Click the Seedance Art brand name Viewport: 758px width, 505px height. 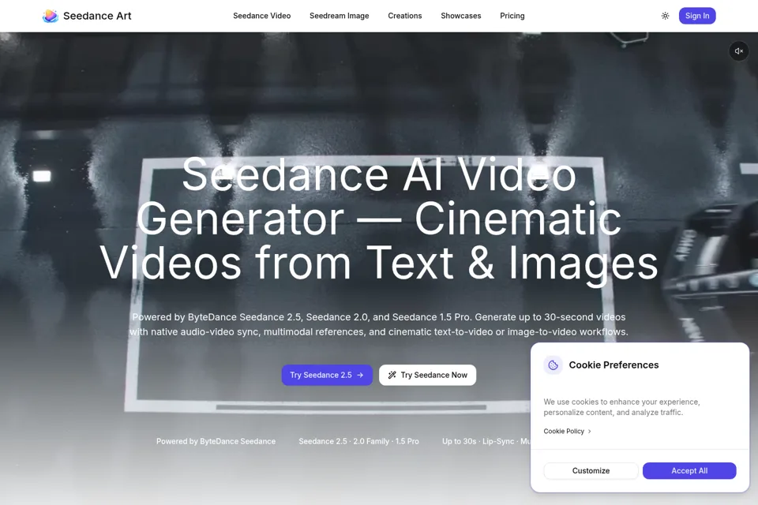click(97, 16)
